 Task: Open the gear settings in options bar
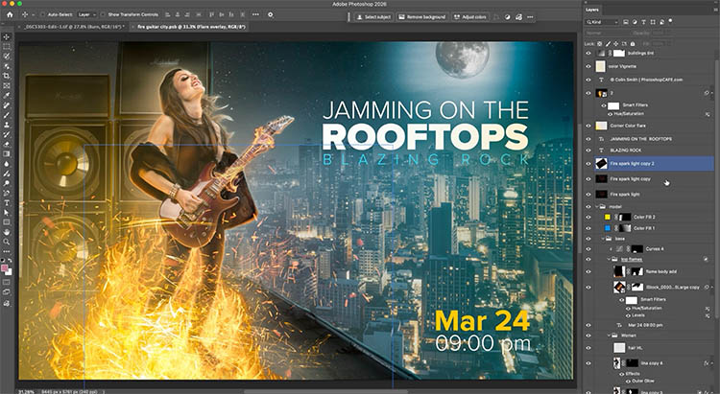(x=271, y=14)
